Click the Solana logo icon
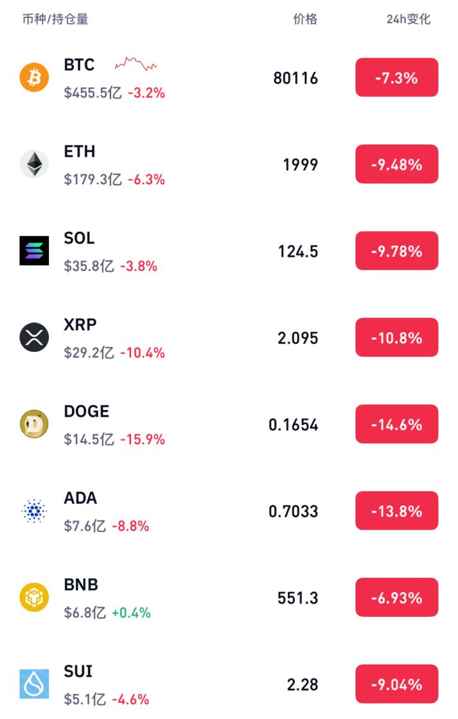The height and width of the screenshot is (719, 458). [34, 251]
